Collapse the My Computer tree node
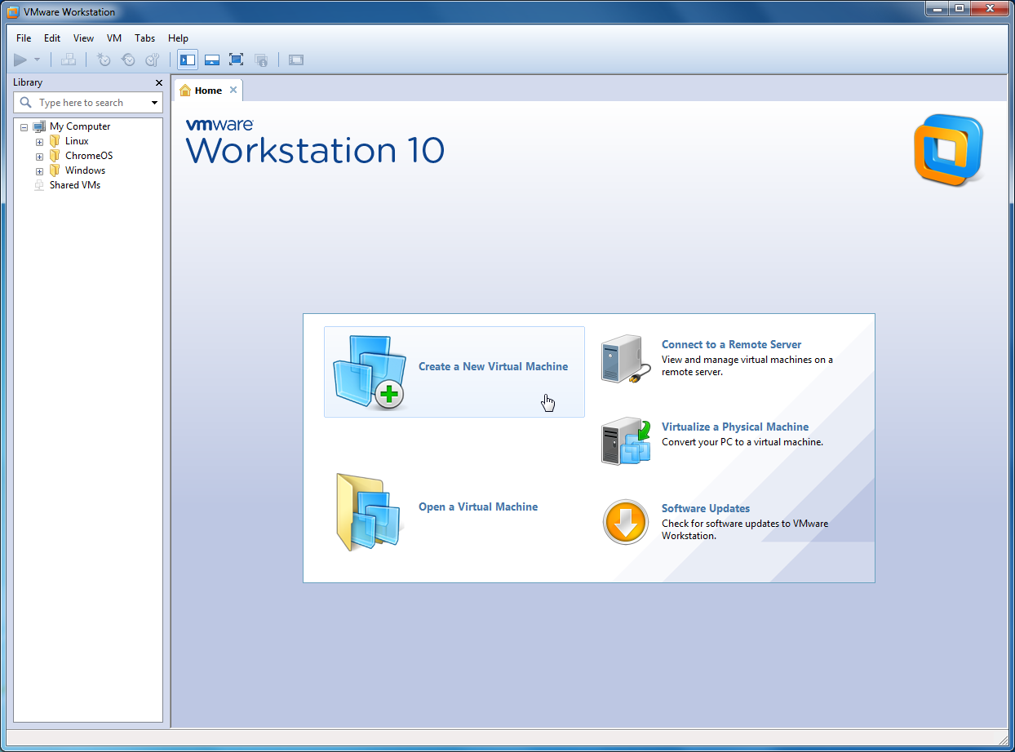The width and height of the screenshot is (1015, 752). click(24, 127)
